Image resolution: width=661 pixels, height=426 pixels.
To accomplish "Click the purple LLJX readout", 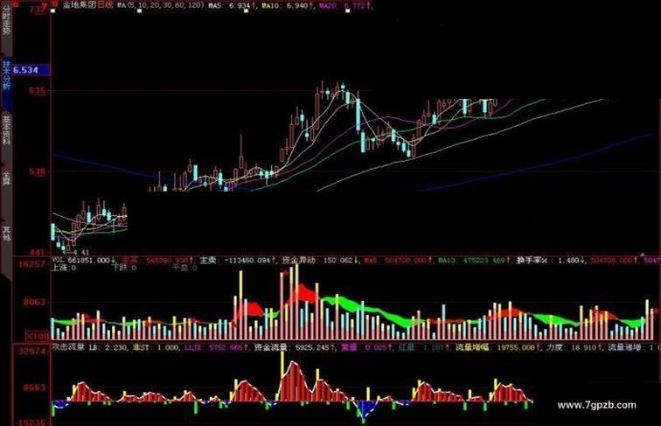I will (x=216, y=347).
